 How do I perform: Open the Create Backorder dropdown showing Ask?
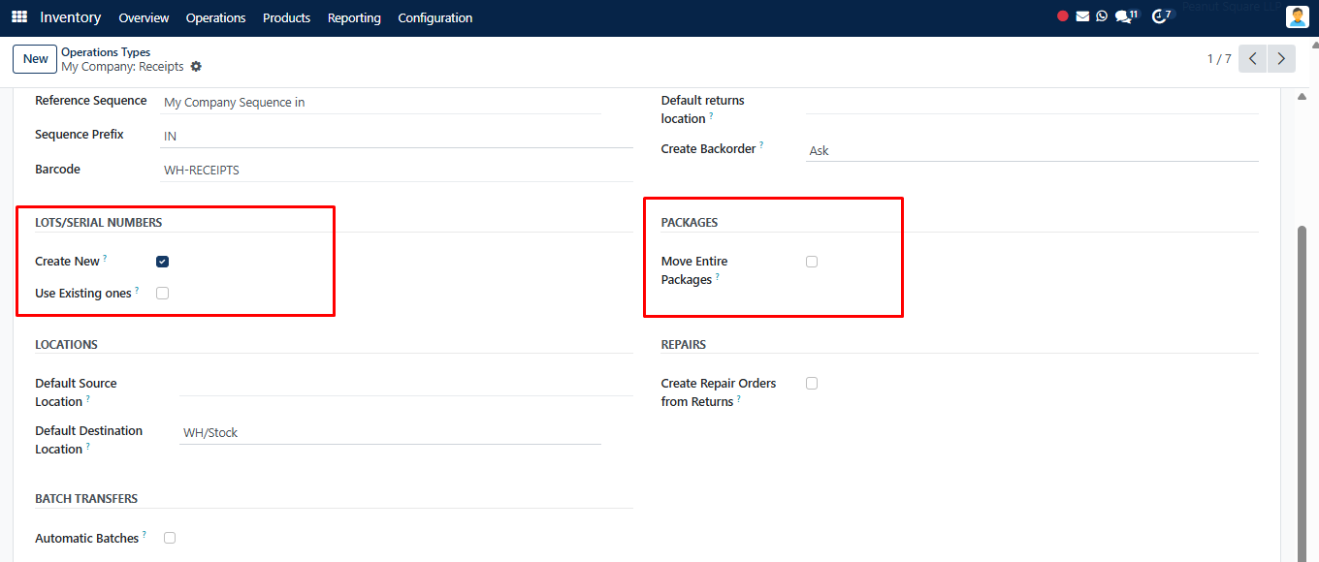[1032, 150]
